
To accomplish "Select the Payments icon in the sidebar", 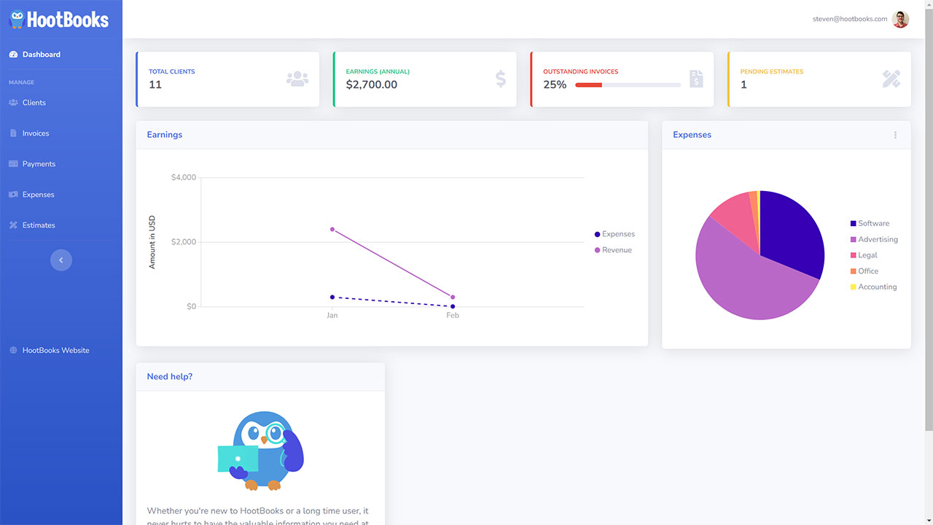I will (12, 163).
